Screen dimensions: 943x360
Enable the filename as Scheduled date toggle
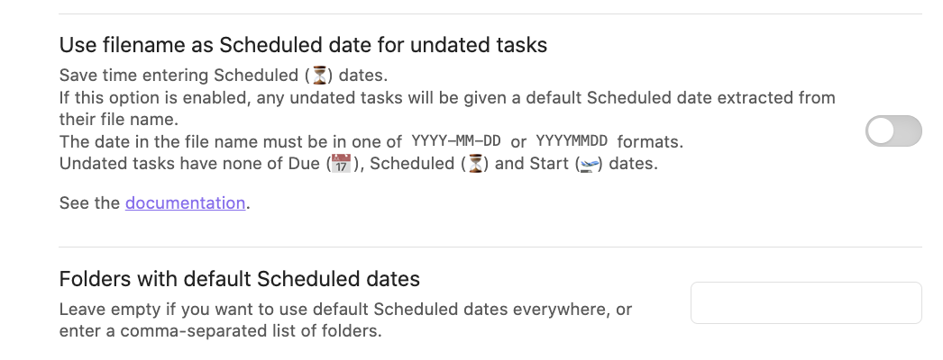tap(893, 130)
